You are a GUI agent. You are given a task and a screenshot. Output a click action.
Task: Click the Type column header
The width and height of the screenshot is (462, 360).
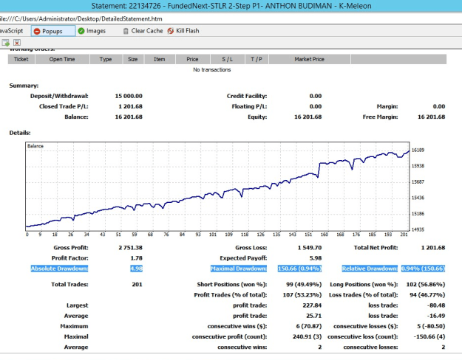[x=106, y=59]
